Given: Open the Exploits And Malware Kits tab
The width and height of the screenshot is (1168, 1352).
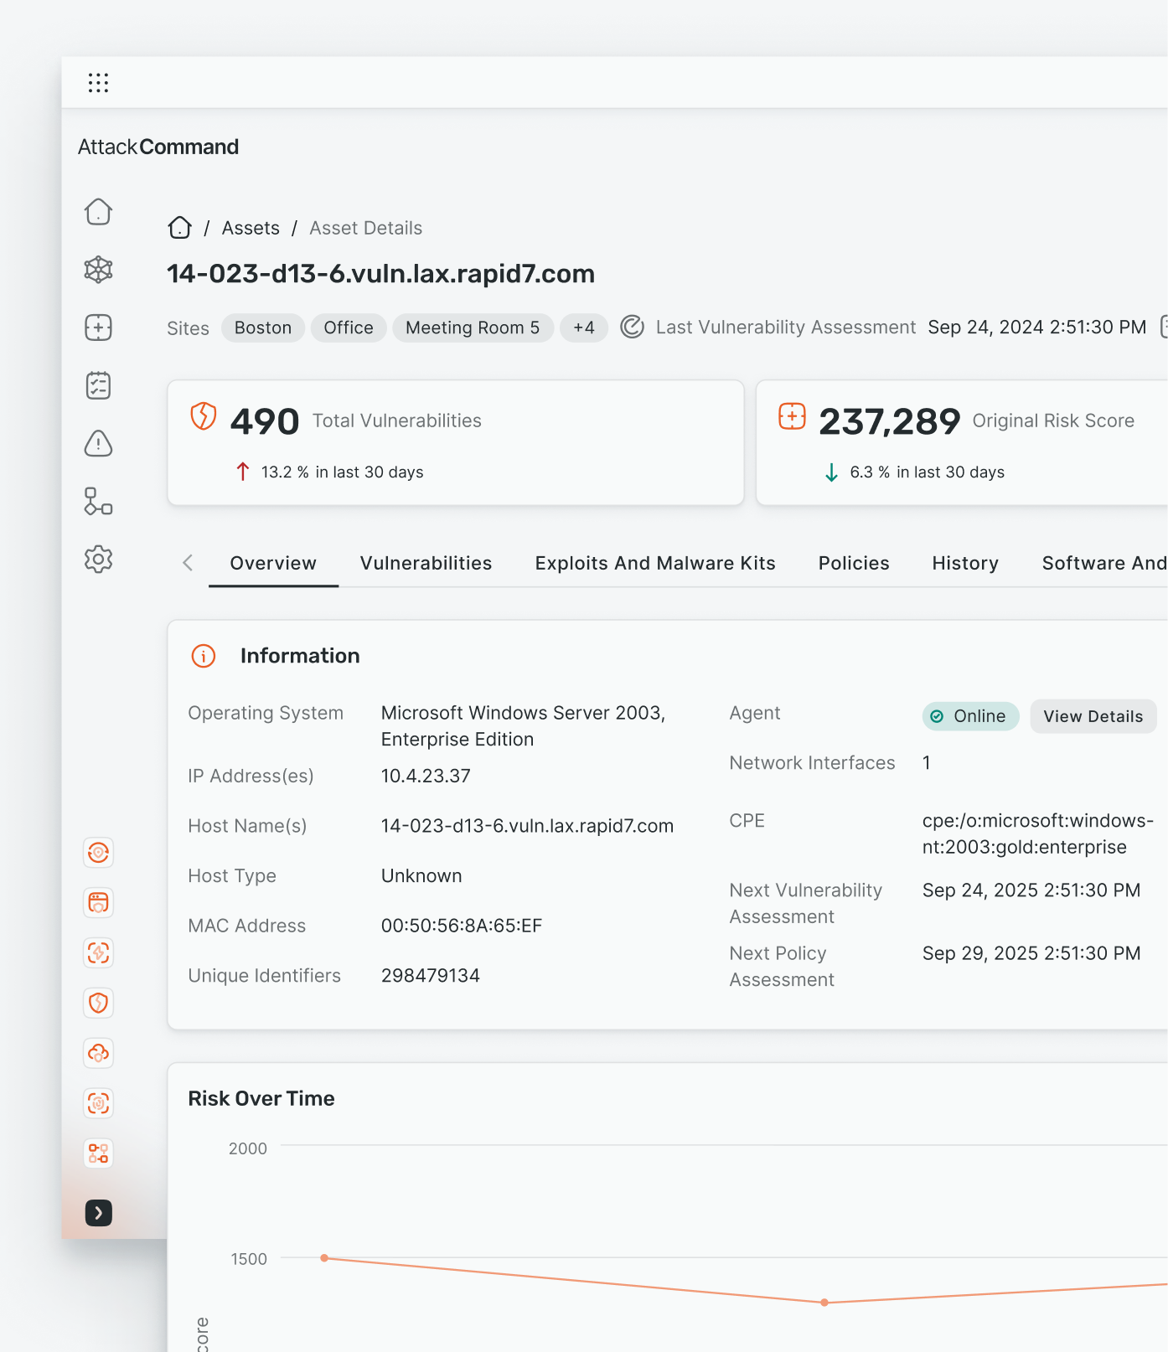Looking at the screenshot, I should point(655,563).
